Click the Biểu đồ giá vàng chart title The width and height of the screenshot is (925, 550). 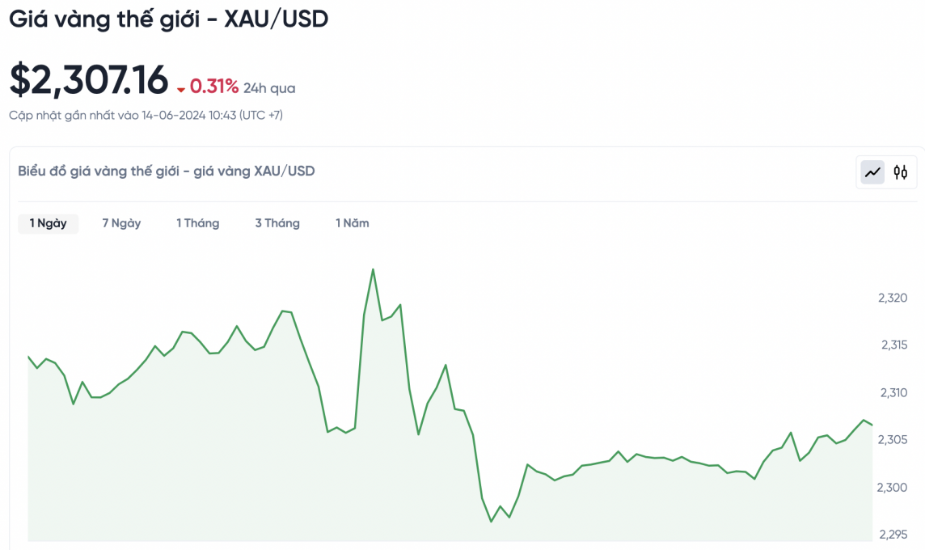[167, 171]
